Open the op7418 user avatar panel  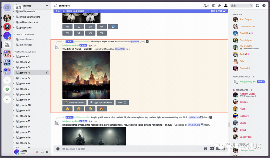(x=16, y=152)
